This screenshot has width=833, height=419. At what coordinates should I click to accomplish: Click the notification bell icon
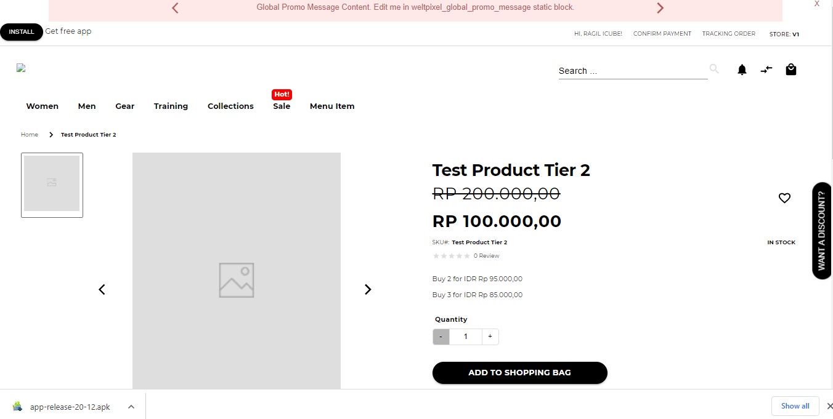click(742, 70)
